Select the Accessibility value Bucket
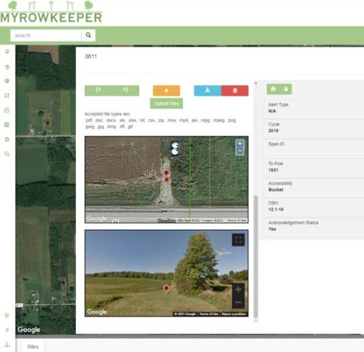The height and width of the screenshot is (352, 364). click(x=276, y=190)
